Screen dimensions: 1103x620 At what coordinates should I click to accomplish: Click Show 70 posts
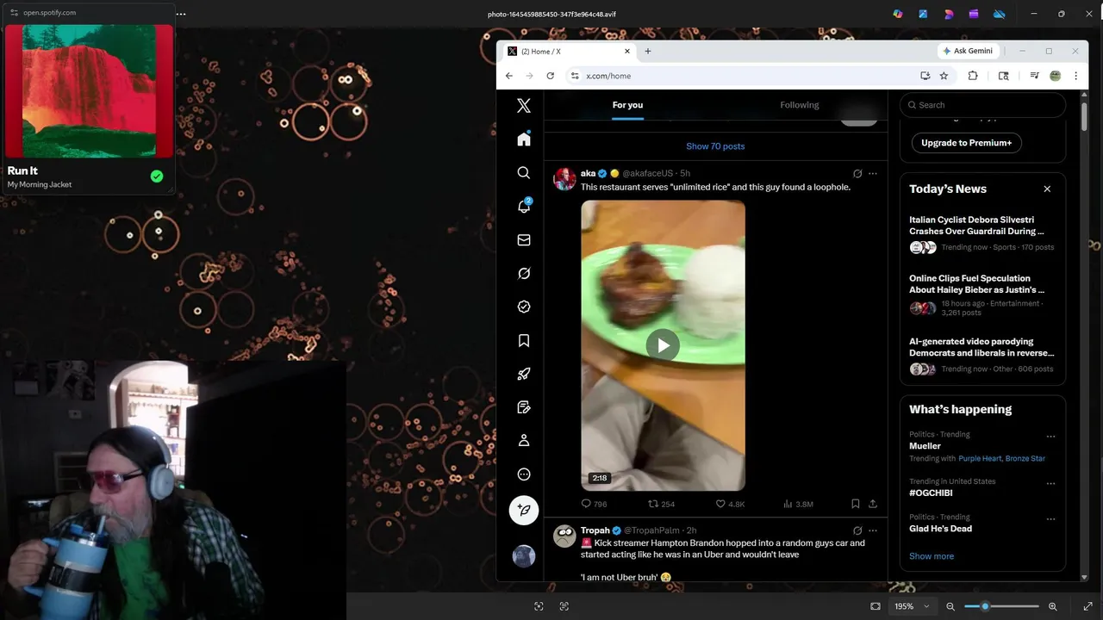(x=715, y=146)
